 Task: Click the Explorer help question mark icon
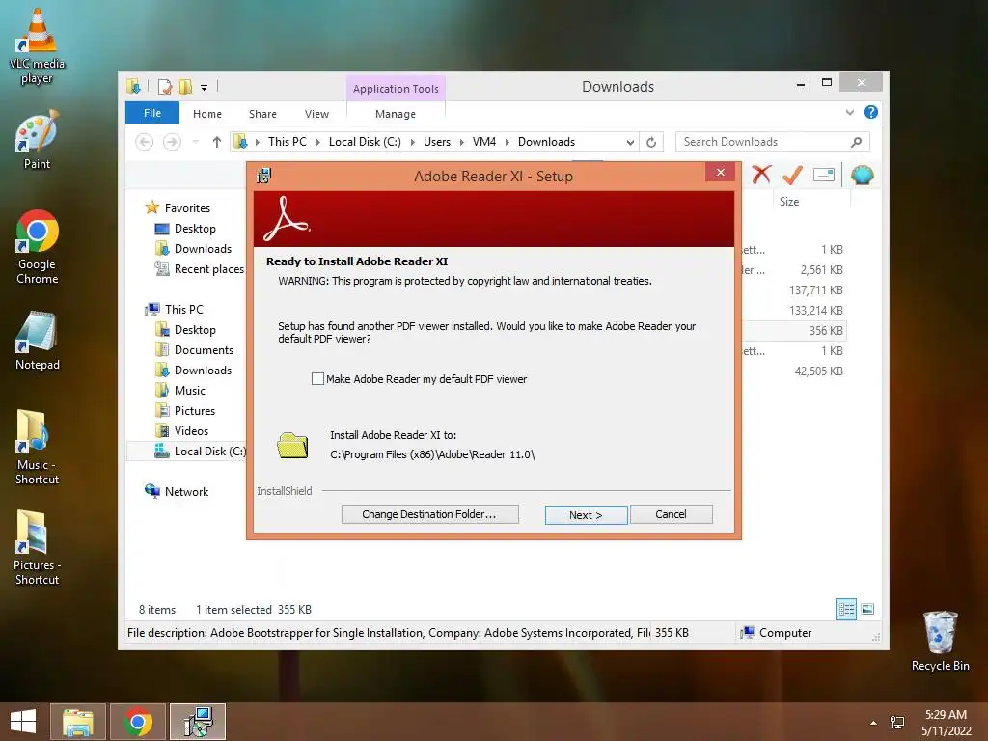[x=871, y=112]
